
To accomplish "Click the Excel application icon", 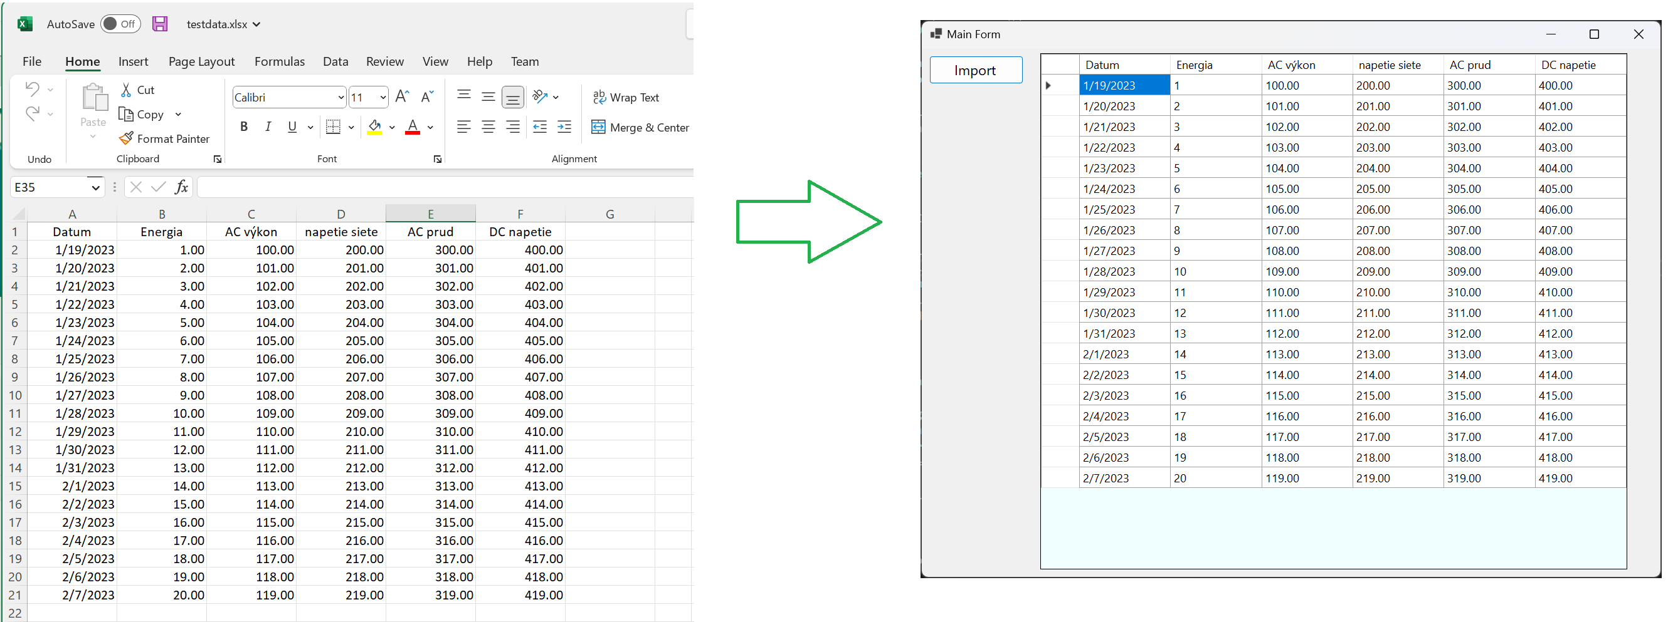I will click(x=24, y=24).
